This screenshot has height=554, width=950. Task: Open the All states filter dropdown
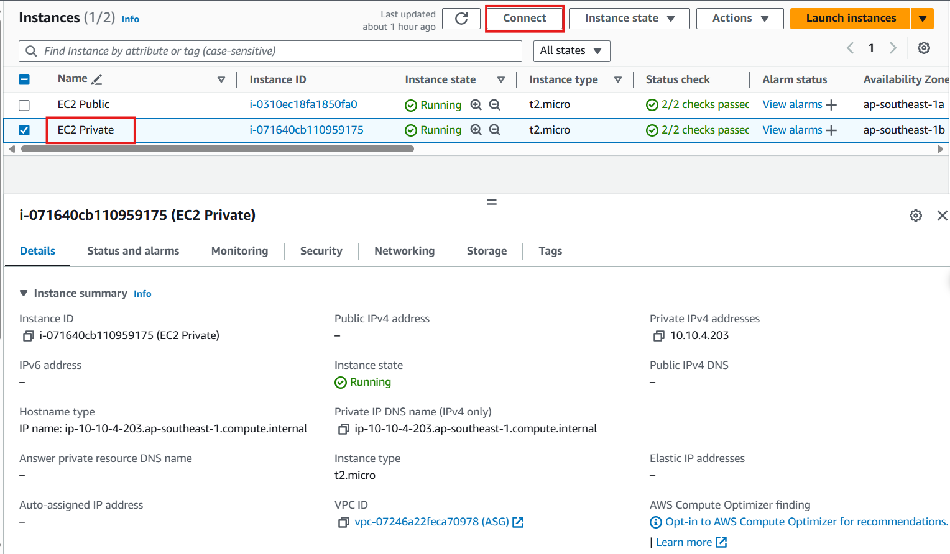pyautogui.click(x=571, y=51)
